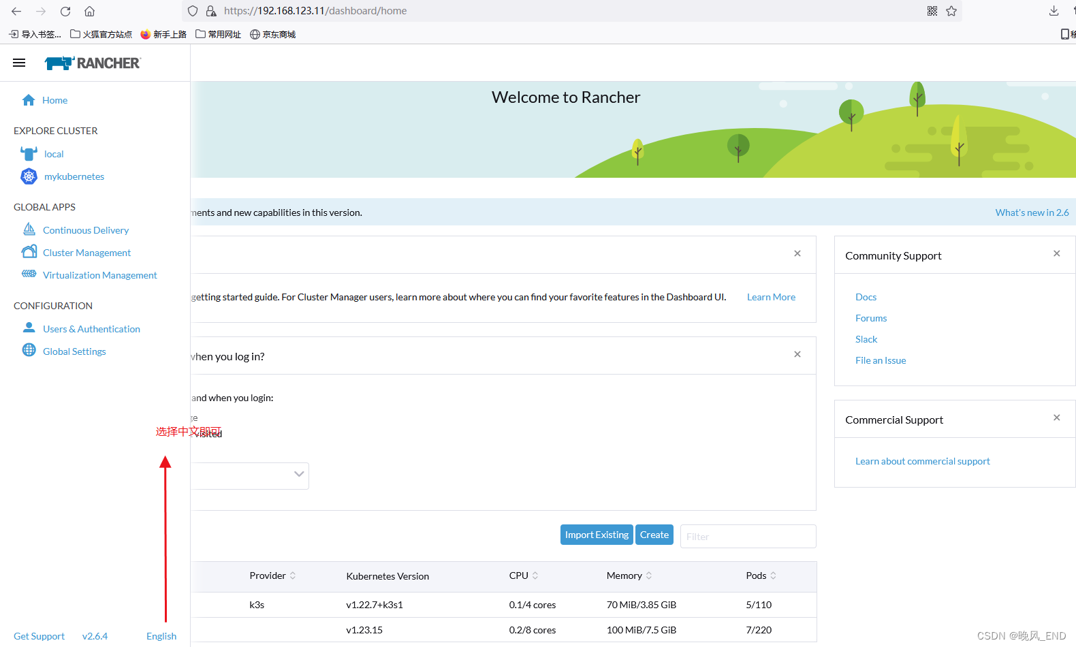Viewport: 1076px width, 647px height.
Task: Go back using browser back arrow
Action: pyautogui.click(x=16, y=11)
